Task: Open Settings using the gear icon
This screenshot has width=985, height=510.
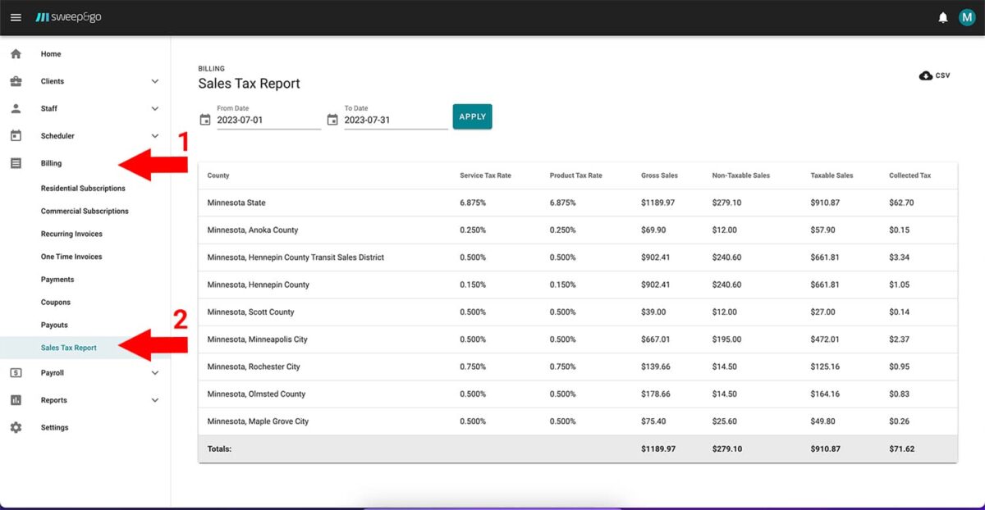Action: 16,426
